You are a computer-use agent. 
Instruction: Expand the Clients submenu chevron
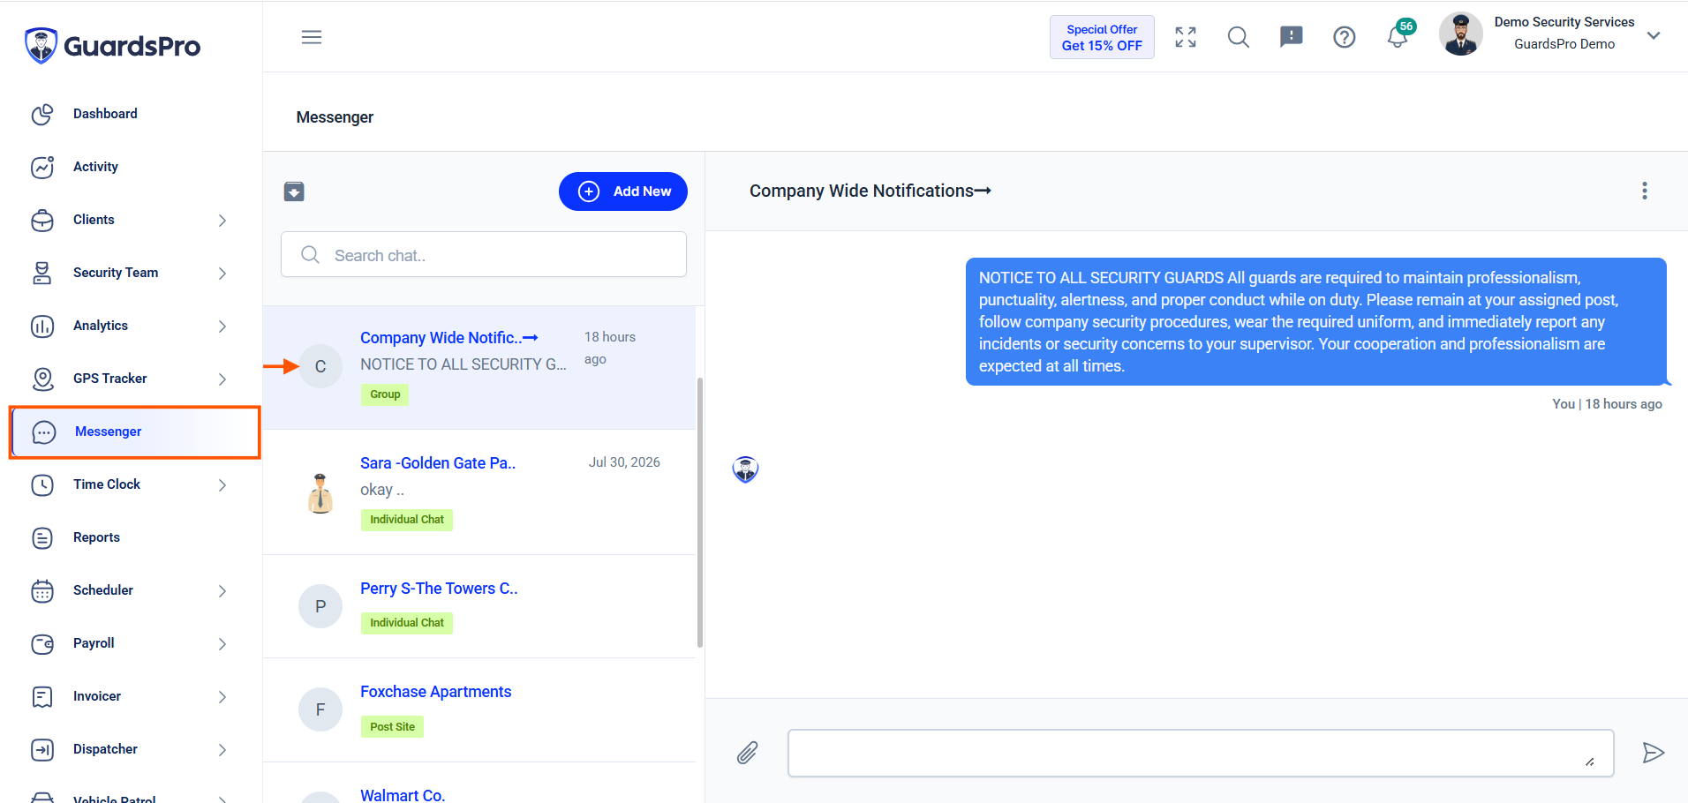[222, 221]
